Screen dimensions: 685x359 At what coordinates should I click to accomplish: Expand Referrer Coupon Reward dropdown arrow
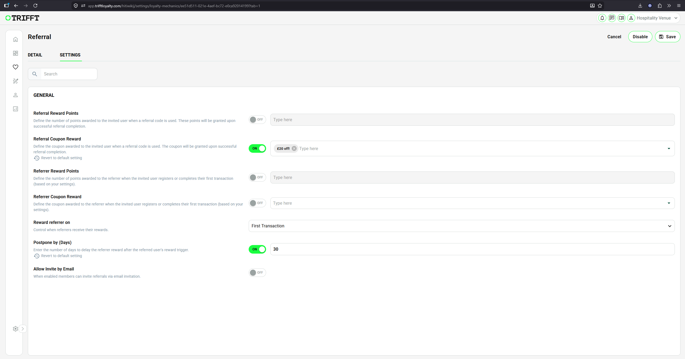click(x=669, y=203)
